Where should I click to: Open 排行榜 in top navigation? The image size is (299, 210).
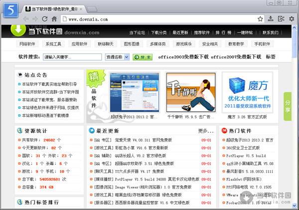pos(223,32)
